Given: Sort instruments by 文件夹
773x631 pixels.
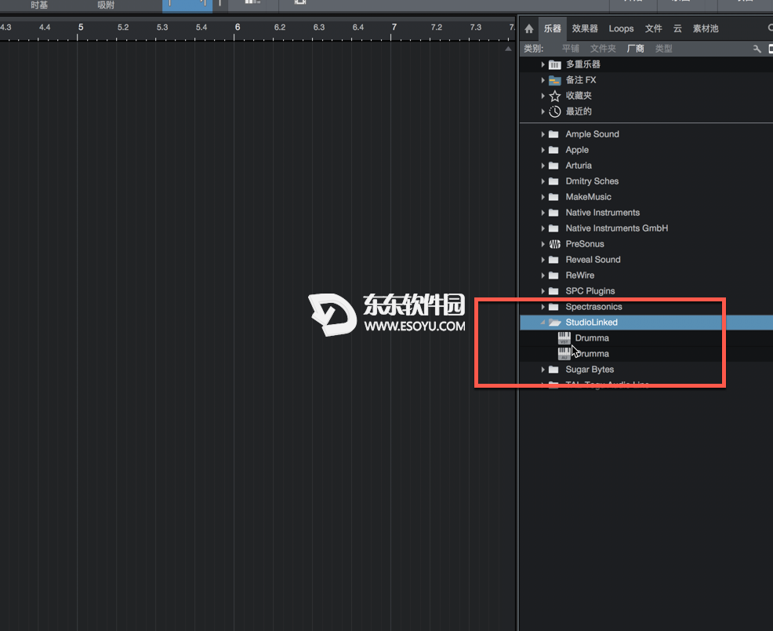Looking at the screenshot, I should (x=603, y=49).
